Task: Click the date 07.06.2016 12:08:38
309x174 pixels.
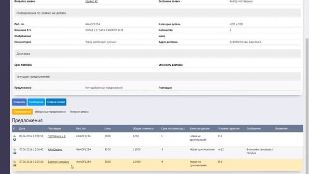Action: 31,136
